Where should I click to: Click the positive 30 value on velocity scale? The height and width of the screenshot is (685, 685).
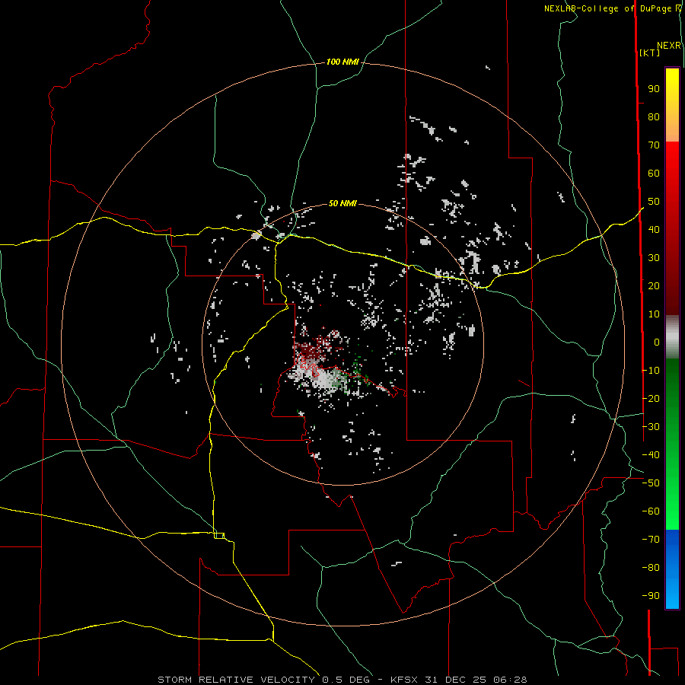coord(654,258)
